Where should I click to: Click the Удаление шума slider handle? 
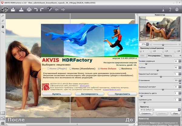[144, 102]
